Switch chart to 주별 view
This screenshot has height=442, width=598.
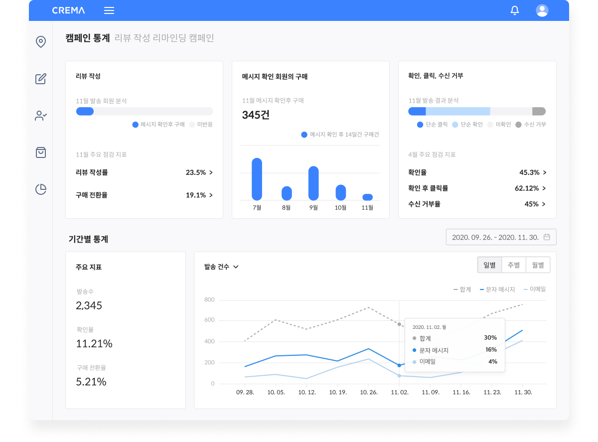[x=514, y=265]
